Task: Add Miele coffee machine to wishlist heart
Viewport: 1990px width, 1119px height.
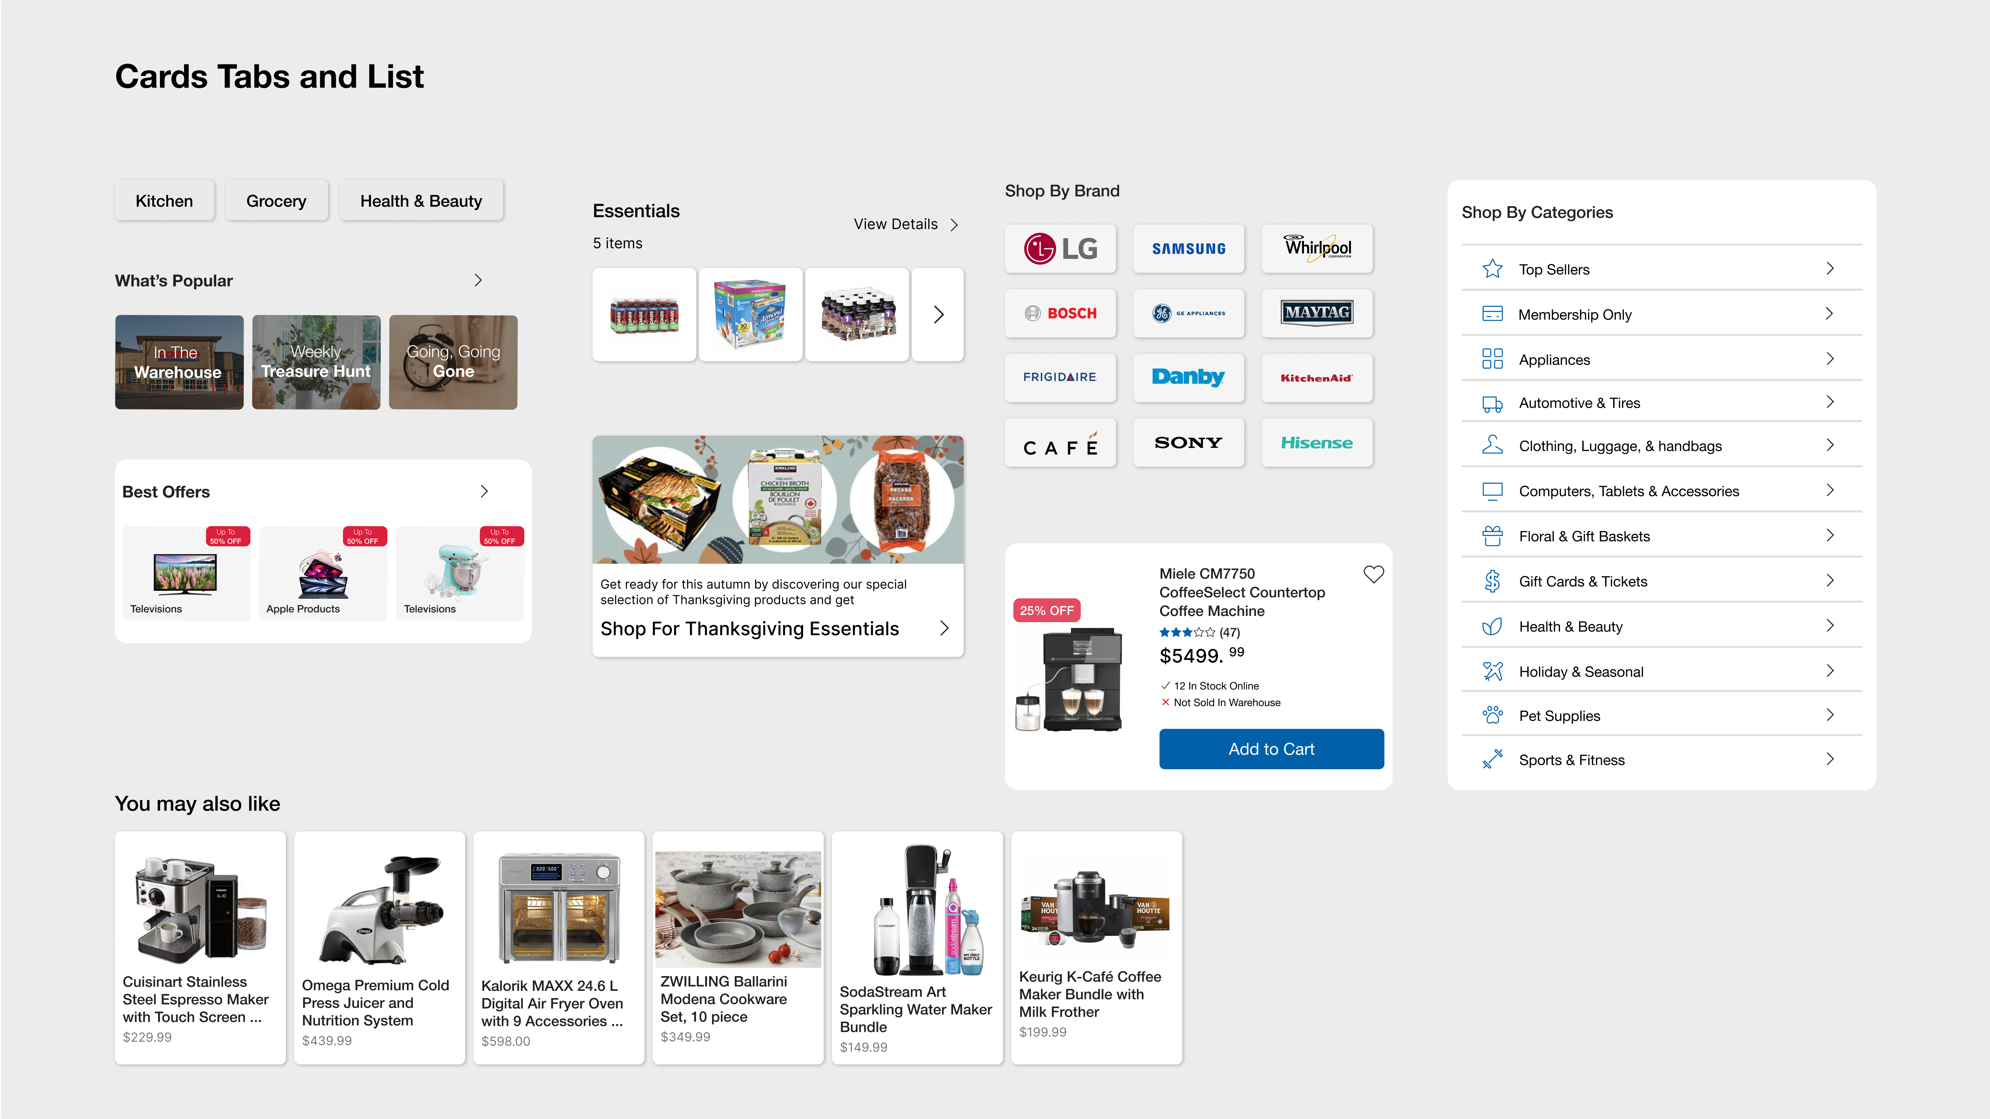Action: (1373, 575)
